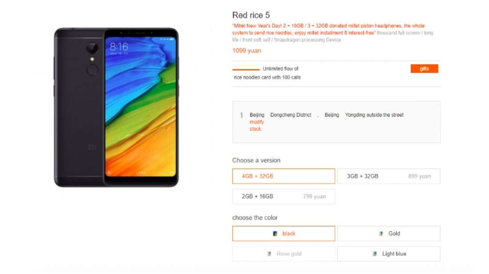Screen dimensions: 489x274
Task: Click the Red rice 5 product title
Action: click(x=251, y=15)
